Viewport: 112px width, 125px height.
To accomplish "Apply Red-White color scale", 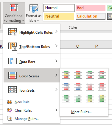I will tap(102, 87).
